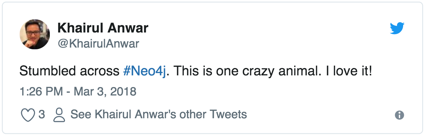Click the word "Tweets" in the footer link
425x136 pixels.
[228, 115]
